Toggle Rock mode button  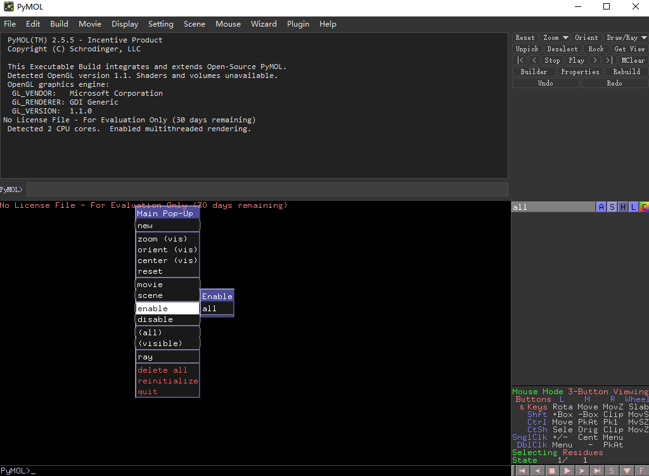pyautogui.click(x=596, y=49)
